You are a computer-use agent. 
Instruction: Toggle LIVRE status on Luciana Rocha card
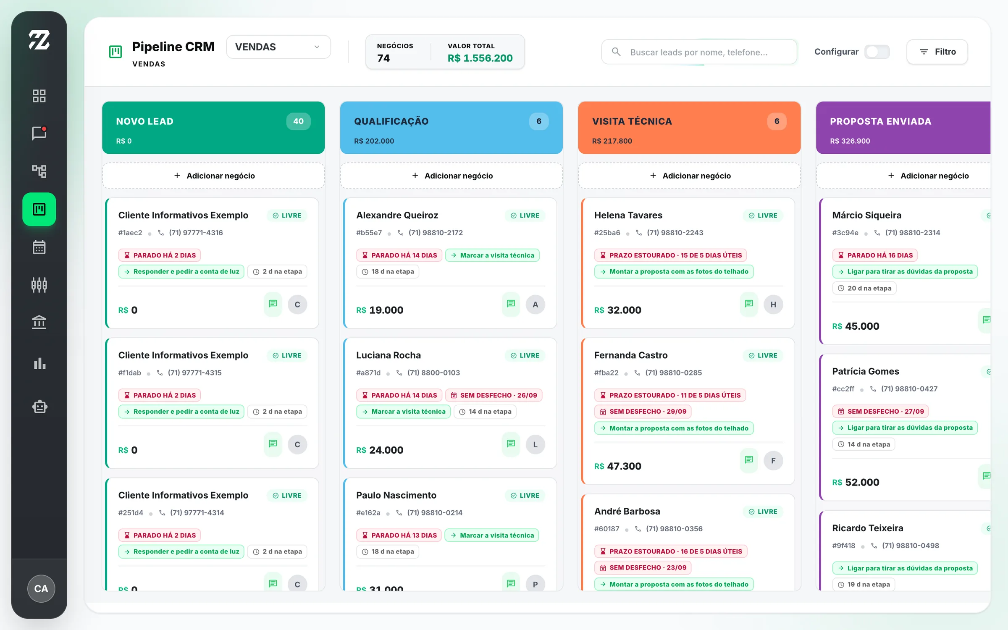(525, 355)
